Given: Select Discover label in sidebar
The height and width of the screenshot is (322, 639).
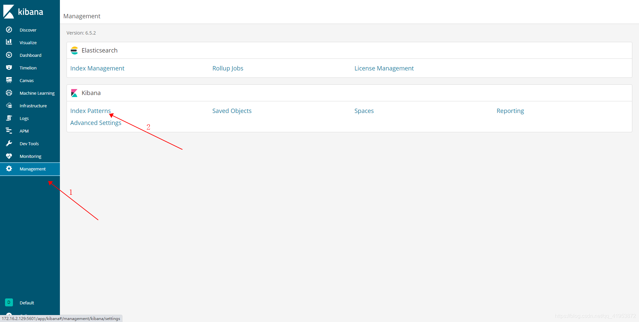Looking at the screenshot, I should point(28,30).
